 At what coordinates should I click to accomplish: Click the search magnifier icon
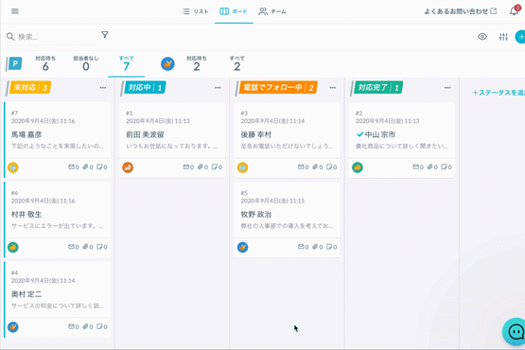click(10, 37)
